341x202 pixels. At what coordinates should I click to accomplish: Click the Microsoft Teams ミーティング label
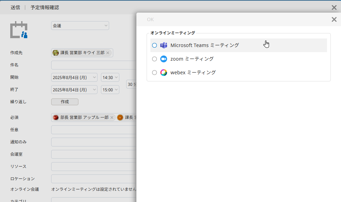pyautogui.click(x=205, y=45)
